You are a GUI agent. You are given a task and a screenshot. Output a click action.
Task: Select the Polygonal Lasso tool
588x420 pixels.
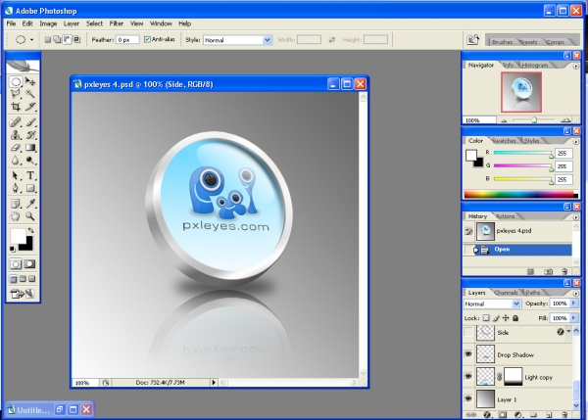point(16,94)
